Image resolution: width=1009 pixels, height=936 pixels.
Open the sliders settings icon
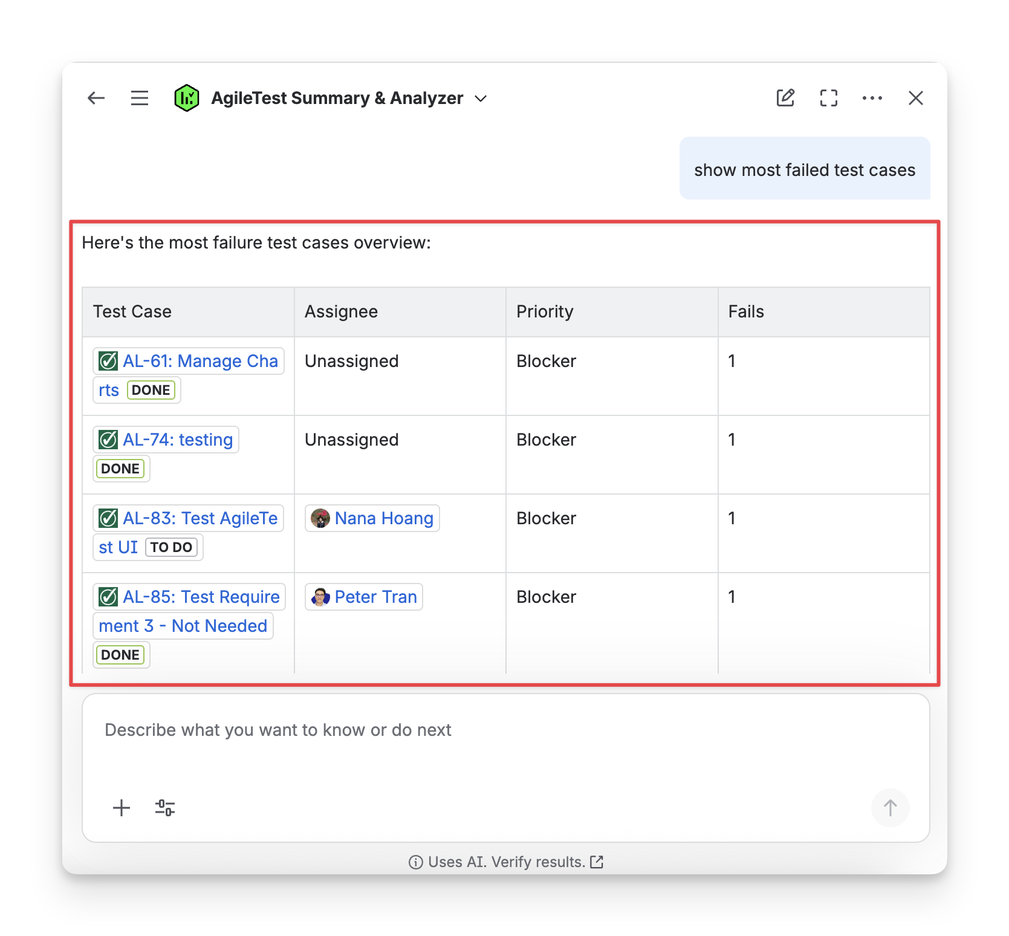pos(165,808)
